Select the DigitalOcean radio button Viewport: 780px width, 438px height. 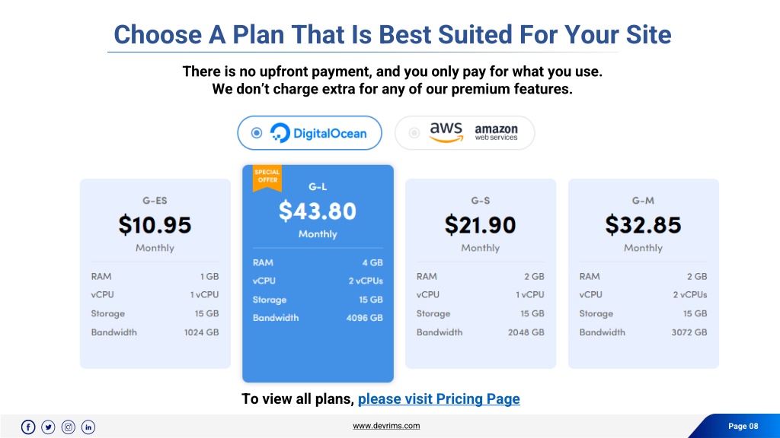257,133
